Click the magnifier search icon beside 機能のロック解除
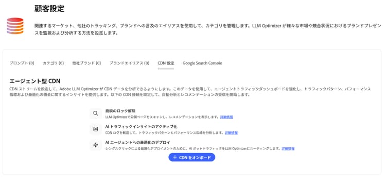 click(x=96, y=113)
